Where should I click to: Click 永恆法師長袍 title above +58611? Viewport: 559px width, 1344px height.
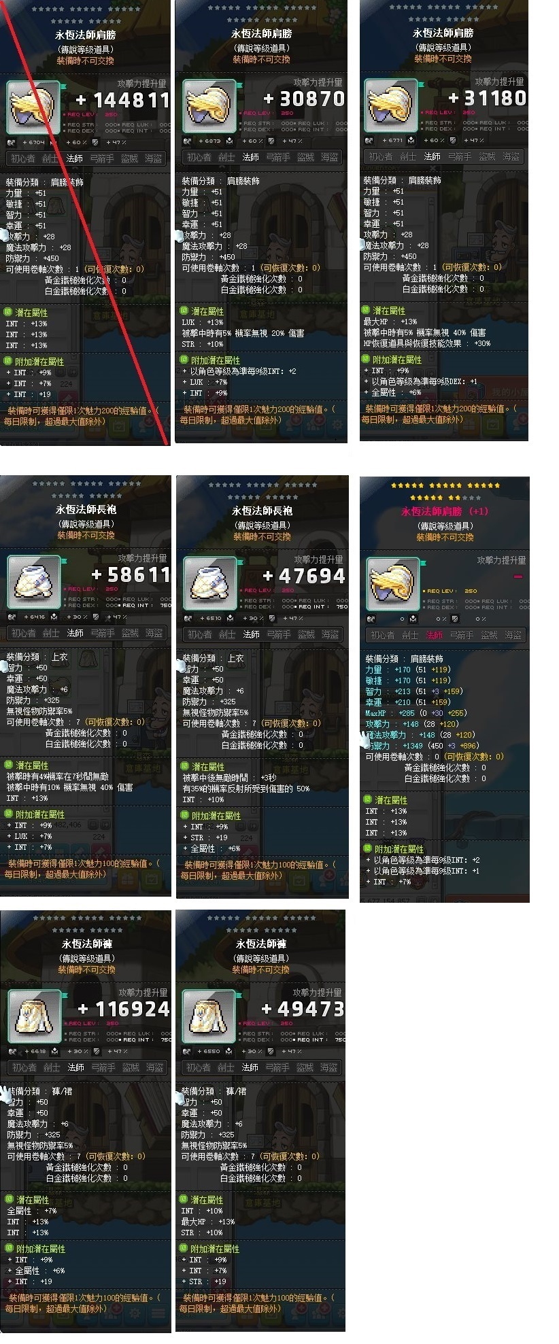tap(86, 509)
